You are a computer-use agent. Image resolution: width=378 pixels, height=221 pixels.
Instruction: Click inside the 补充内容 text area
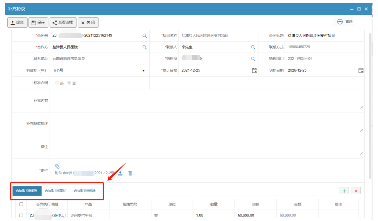click(206, 100)
